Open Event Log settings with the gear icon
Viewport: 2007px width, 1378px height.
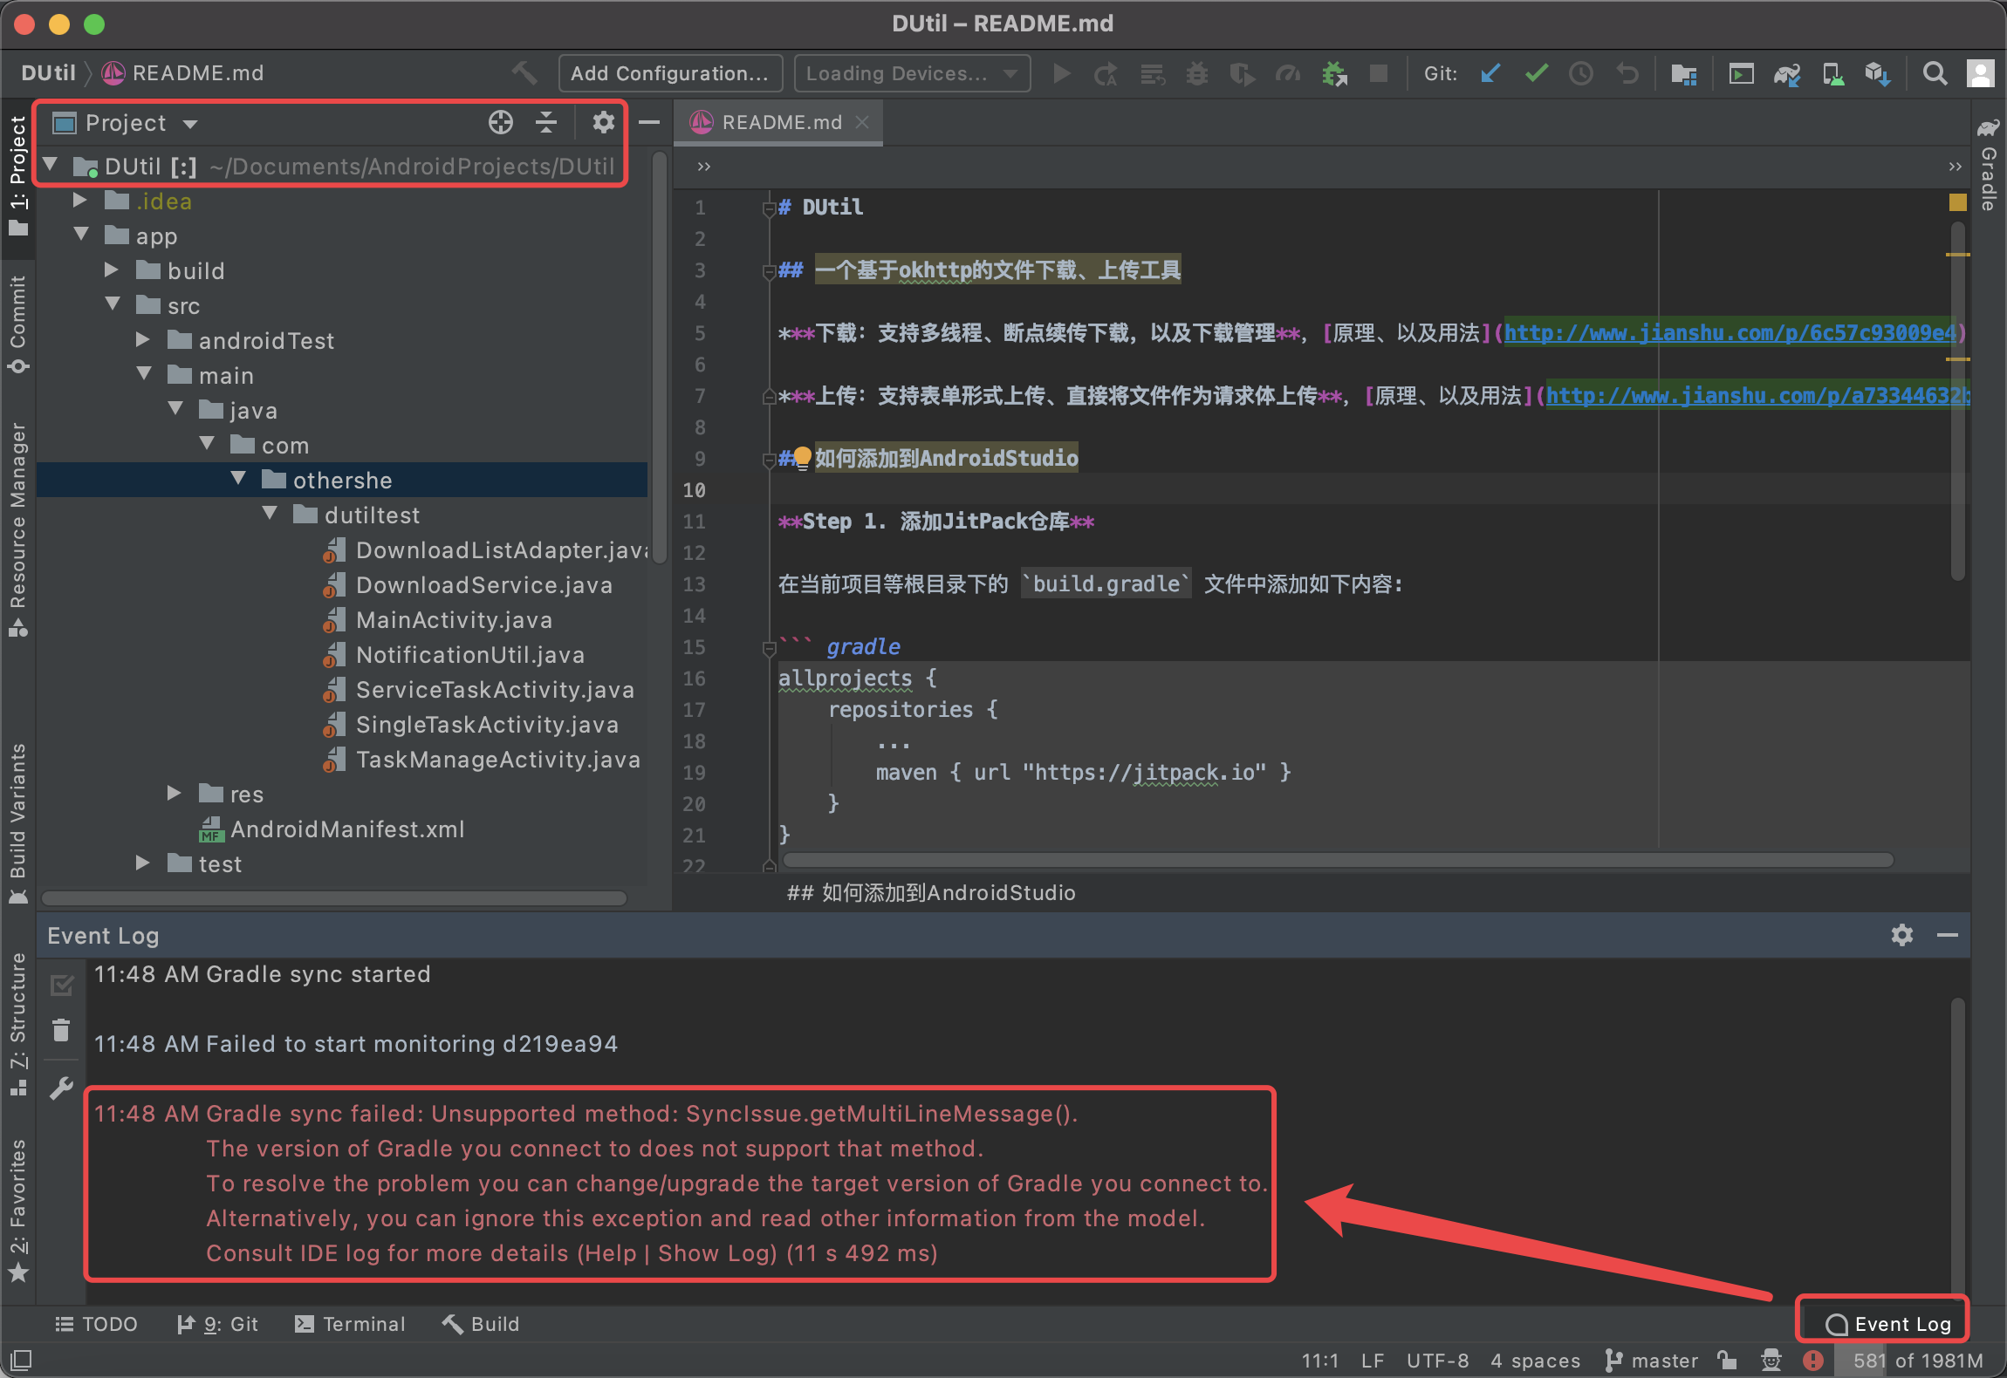pyautogui.click(x=1901, y=935)
